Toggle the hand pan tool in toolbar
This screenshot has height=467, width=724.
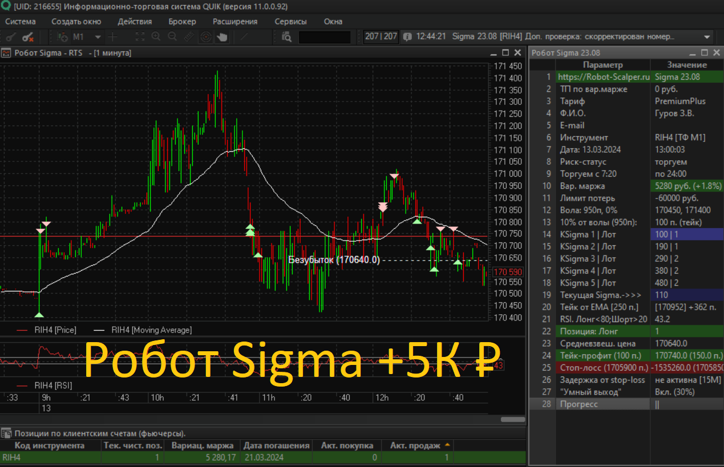click(x=221, y=37)
